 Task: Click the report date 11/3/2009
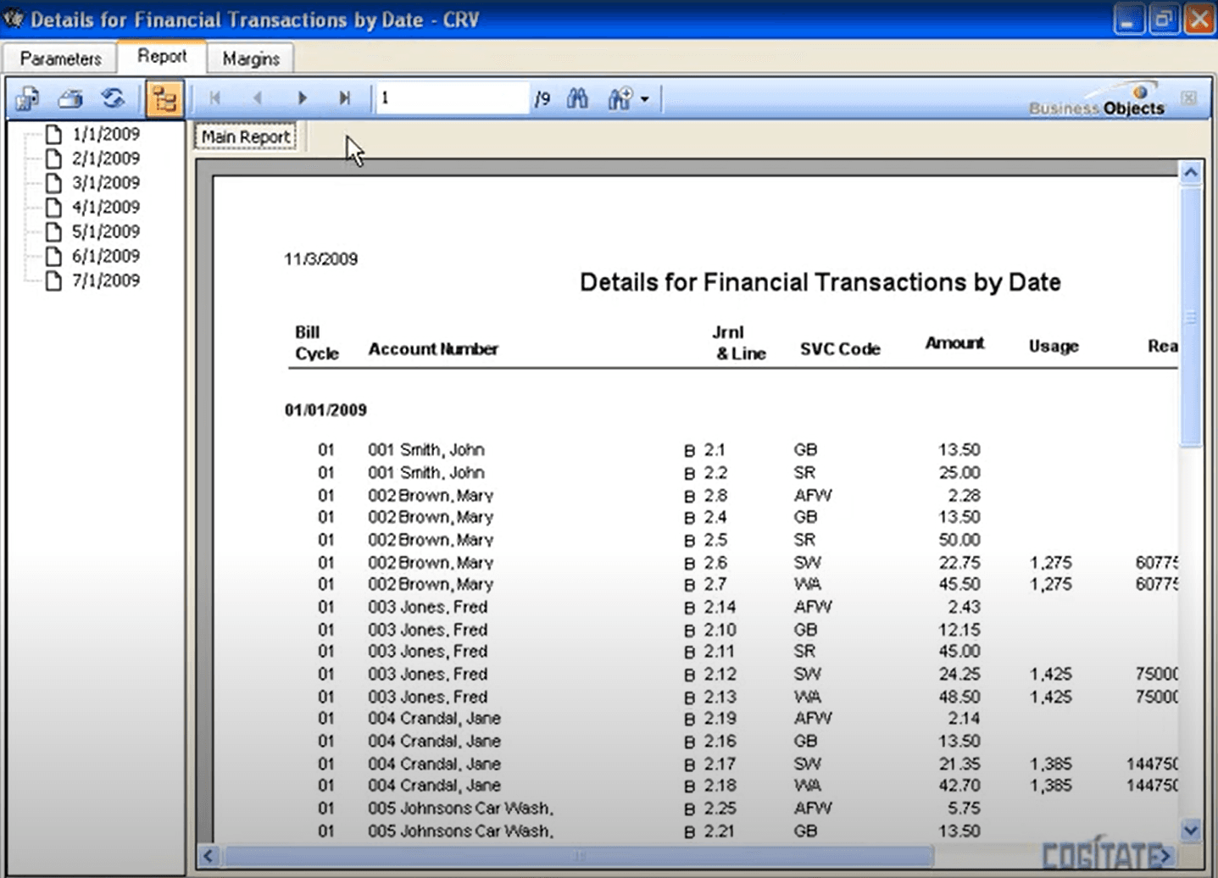point(320,259)
